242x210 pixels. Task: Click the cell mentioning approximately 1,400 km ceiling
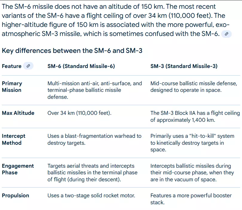pyautogui.click(x=195, y=117)
